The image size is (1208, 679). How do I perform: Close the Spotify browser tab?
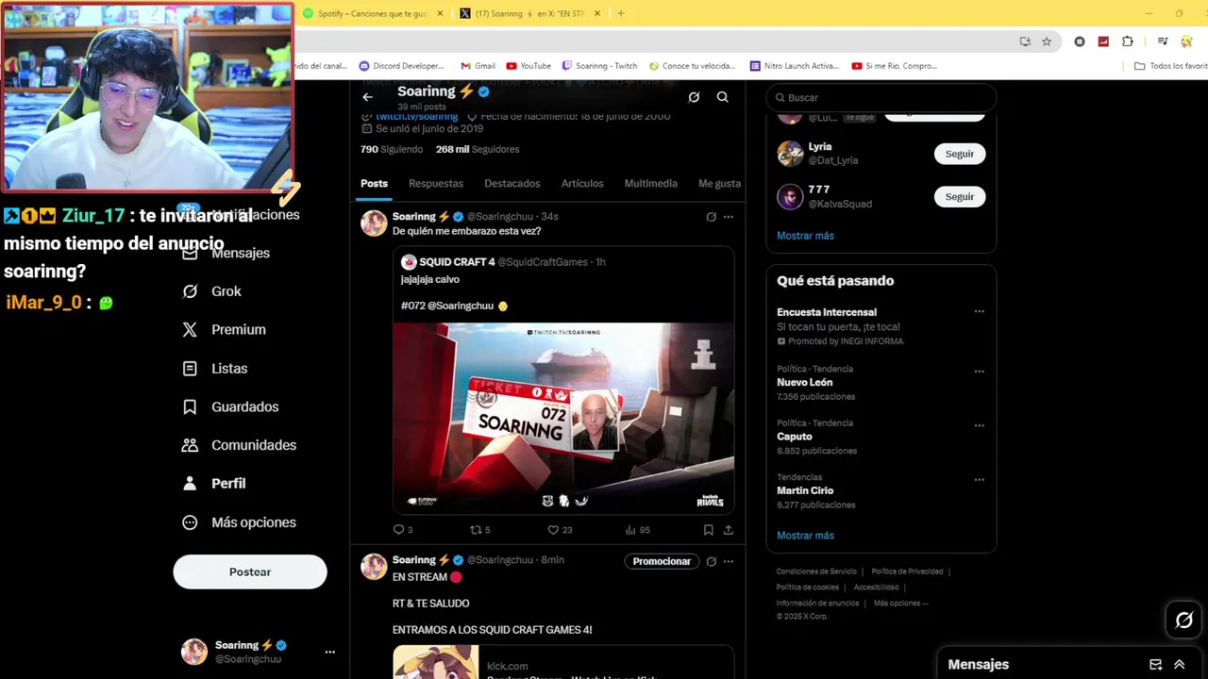coord(440,13)
